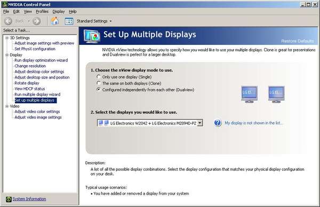Collapse the Display tree node
The height and width of the screenshot is (207, 320).
[x=7, y=55]
